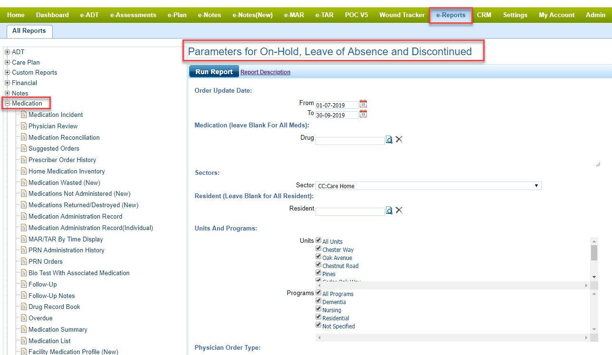Click document icon beside Medication Incident

pyautogui.click(x=24, y=115)
